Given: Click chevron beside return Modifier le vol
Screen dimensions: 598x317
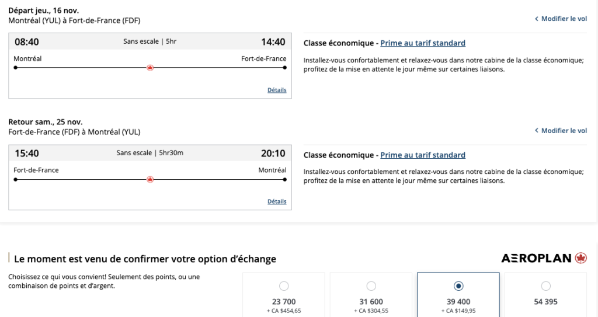Looking at the screenshot, I should 537,131.
